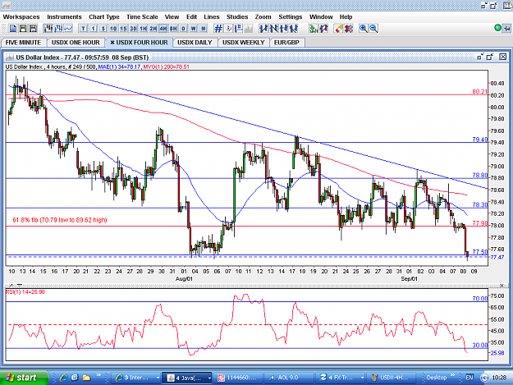Viewport: 513px width, 385px height.
Task: Open Internet Explorer quick launch icon
Action: pos(63,378)
